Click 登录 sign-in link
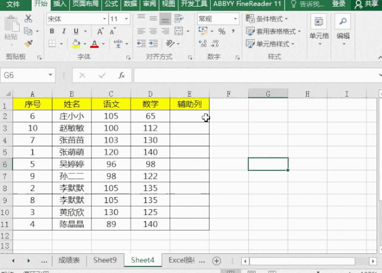 tap(338, 4)
